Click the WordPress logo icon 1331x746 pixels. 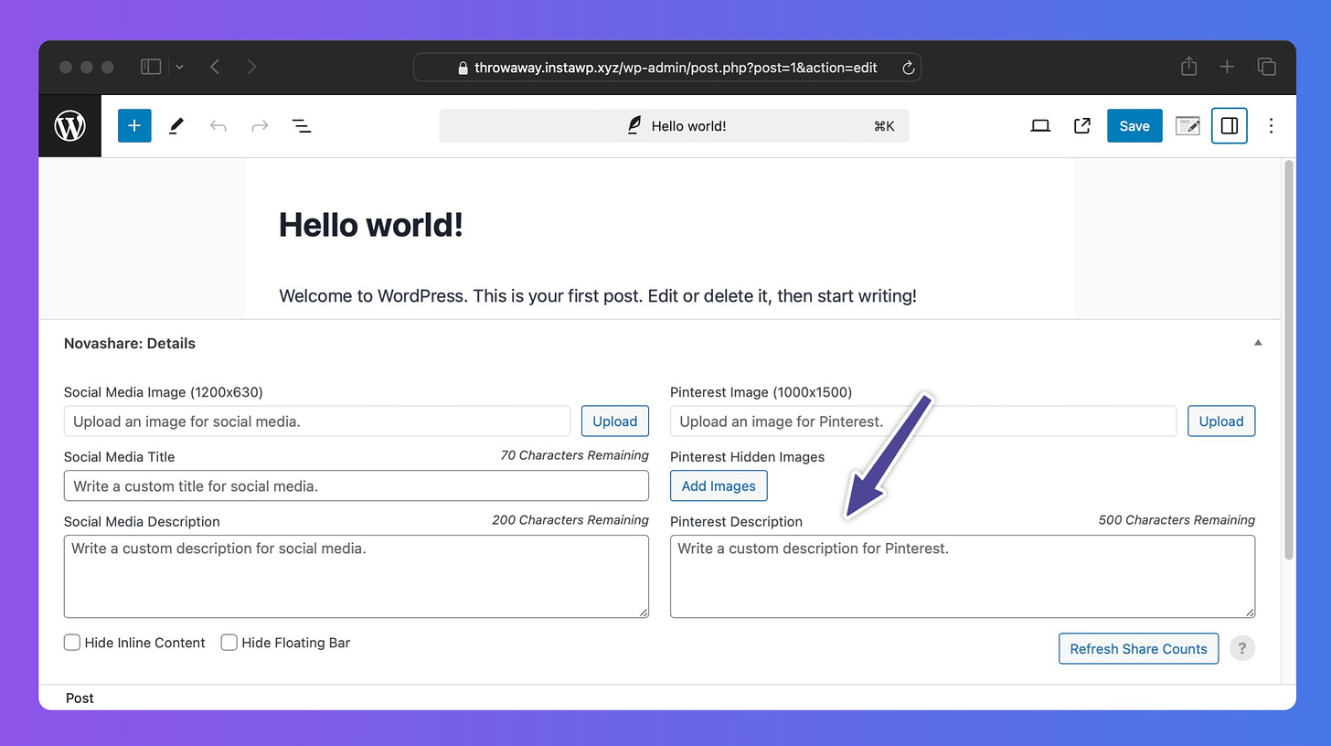pyautogui.click(x=69, y=126)
